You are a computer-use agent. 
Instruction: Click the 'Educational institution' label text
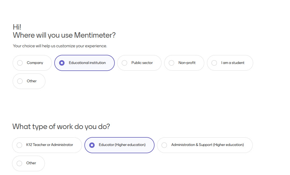click(87, 63)
